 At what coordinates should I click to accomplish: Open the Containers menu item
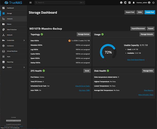[14, 46]
